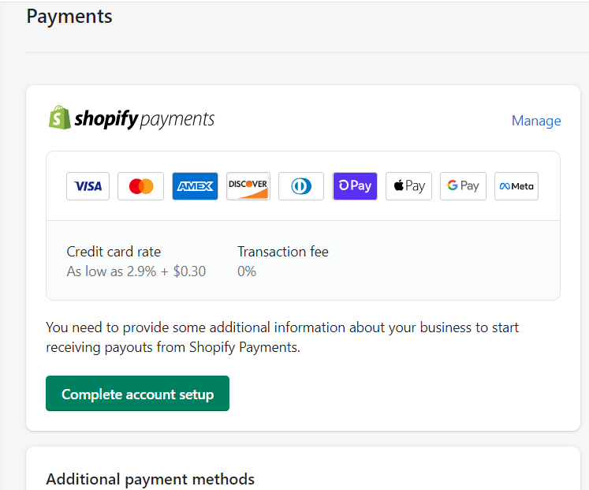Open the Manage link

click(x=536, y=121)
